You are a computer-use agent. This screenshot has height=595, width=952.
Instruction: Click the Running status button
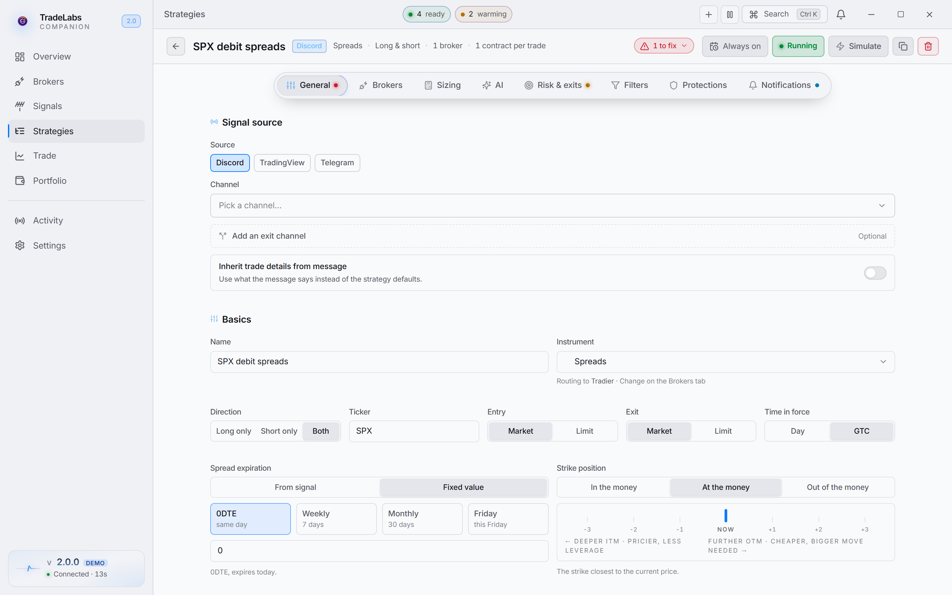point(798,46)
